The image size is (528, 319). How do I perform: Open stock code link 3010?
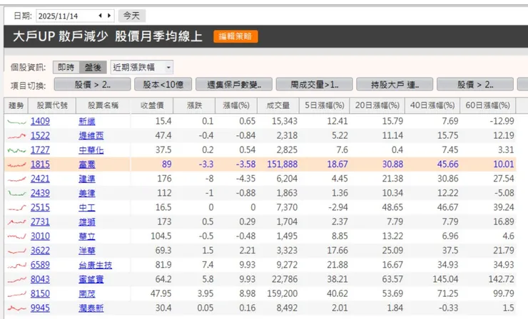[40, 236]
